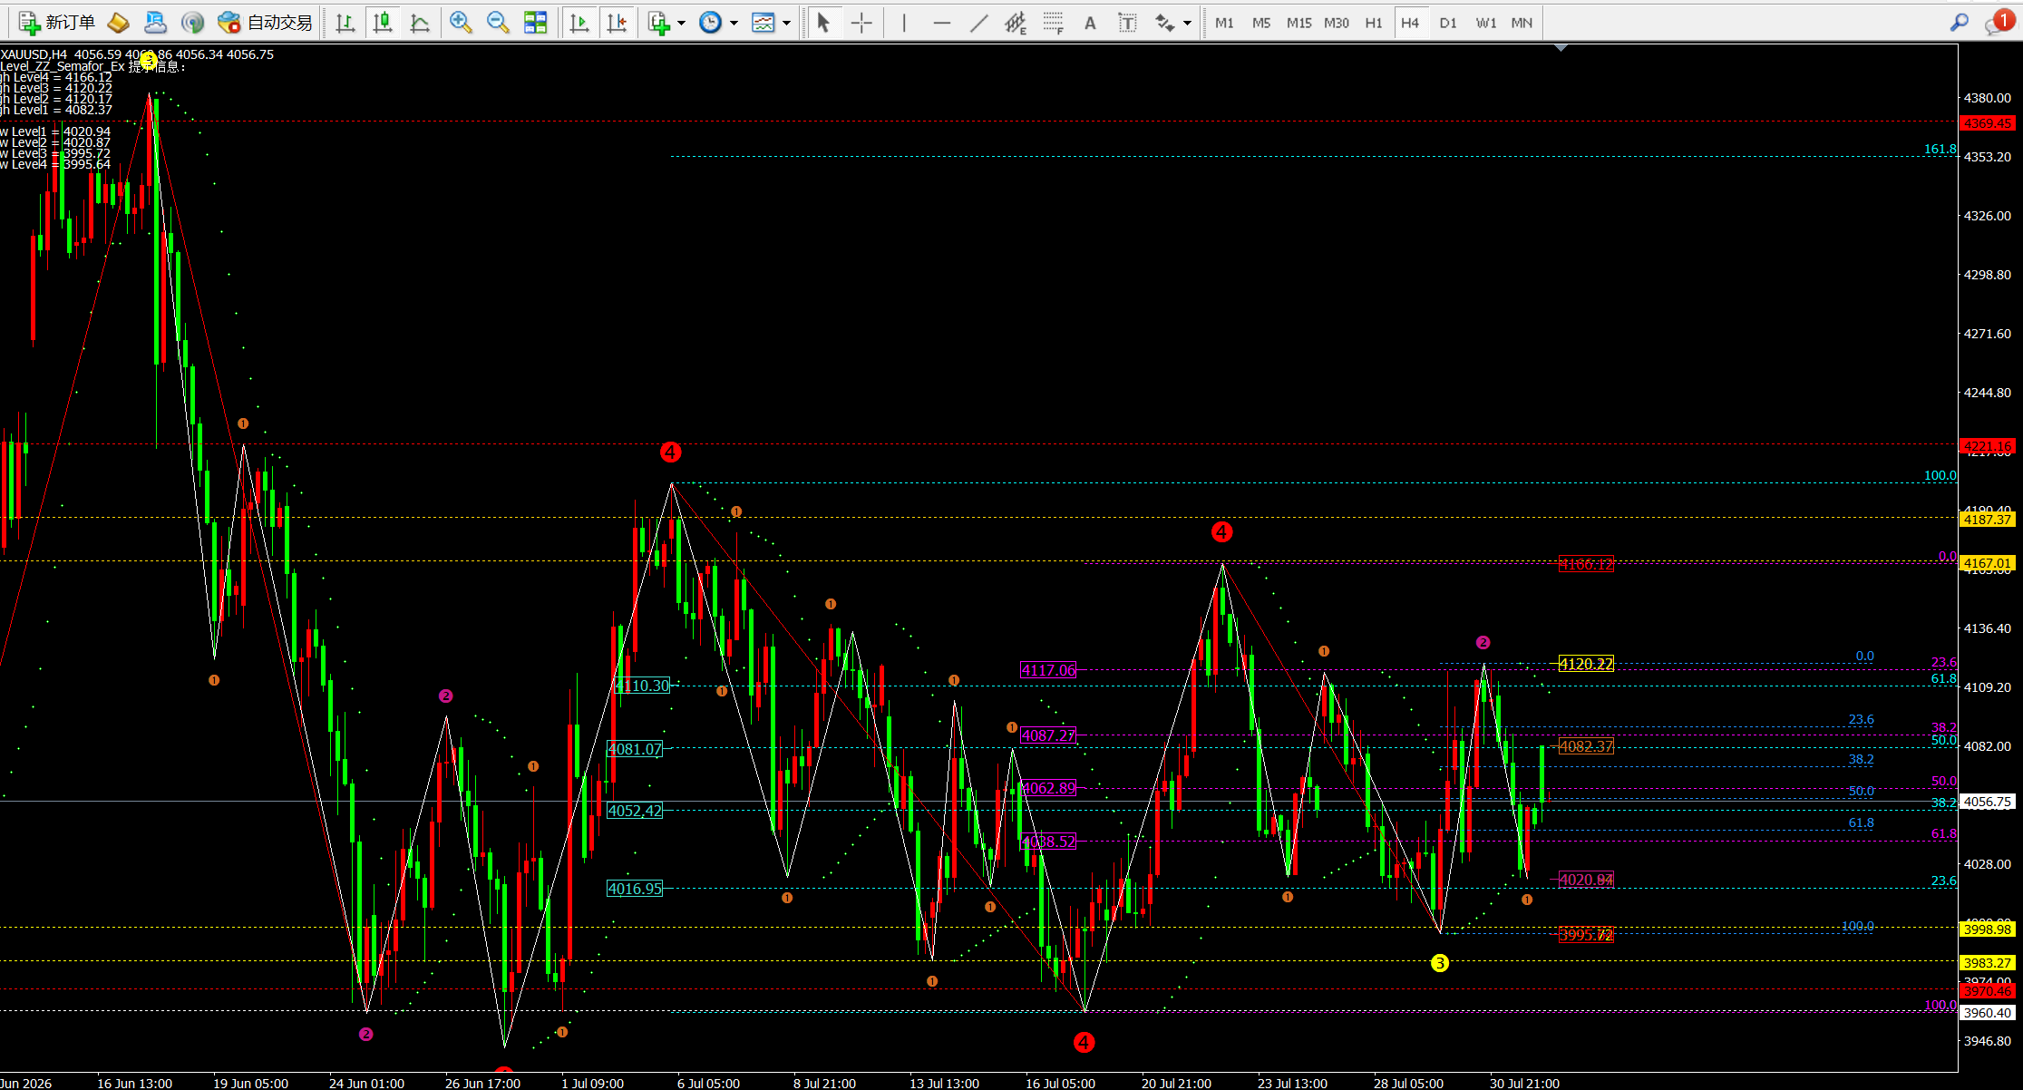
Task: Click the cyan 4081.07 level label
Action: (635, 749)
